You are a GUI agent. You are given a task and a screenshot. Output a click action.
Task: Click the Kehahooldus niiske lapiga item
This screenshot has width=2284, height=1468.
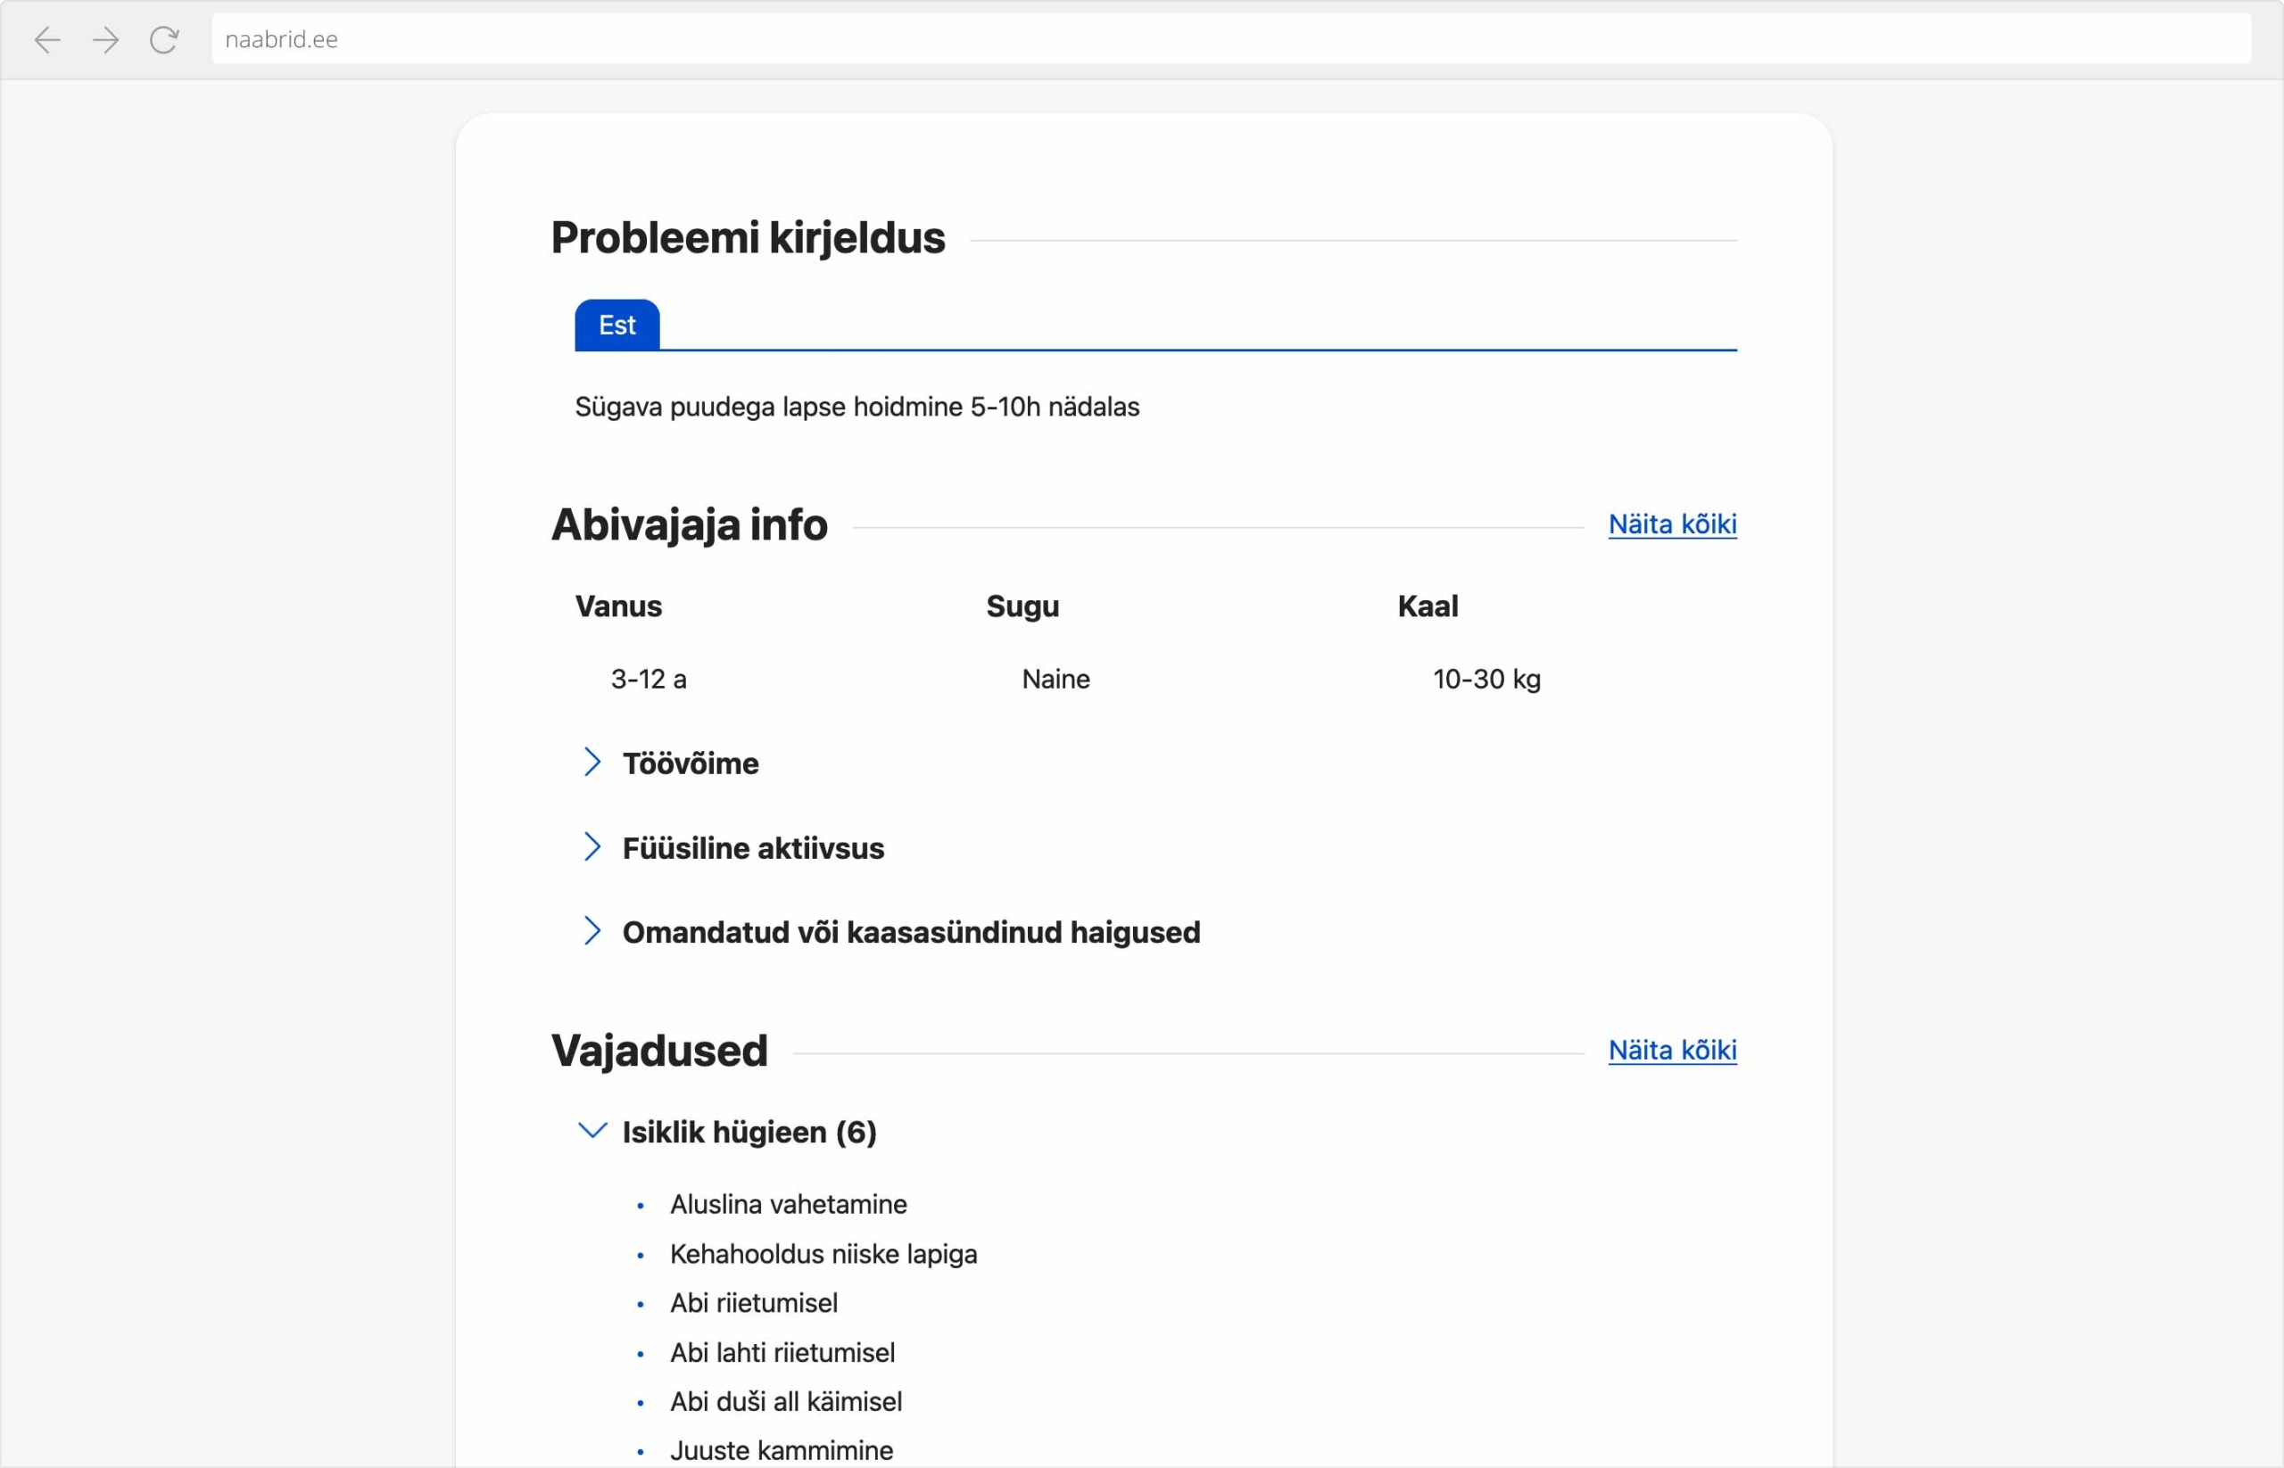[x=824, y=1254]
